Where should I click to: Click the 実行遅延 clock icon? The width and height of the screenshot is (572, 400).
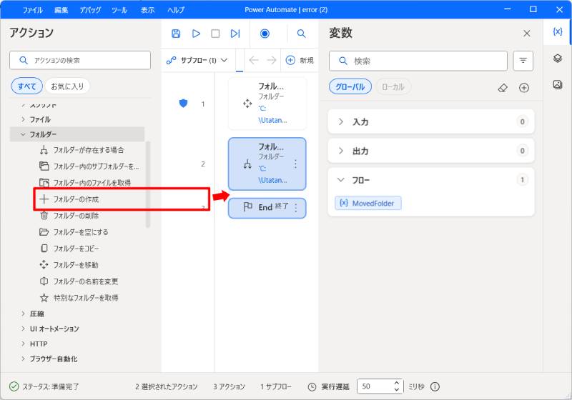[312, 387]
